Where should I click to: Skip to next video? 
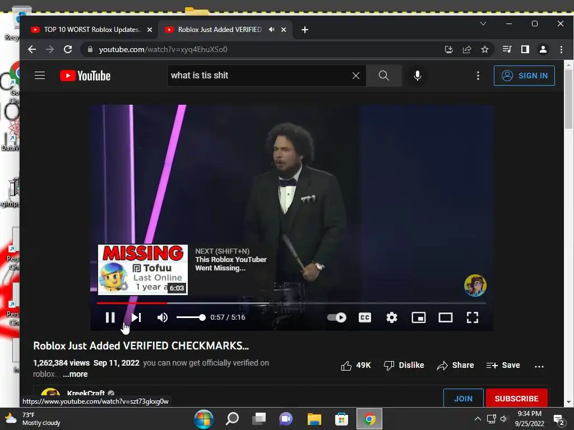[x=136, y=317]
